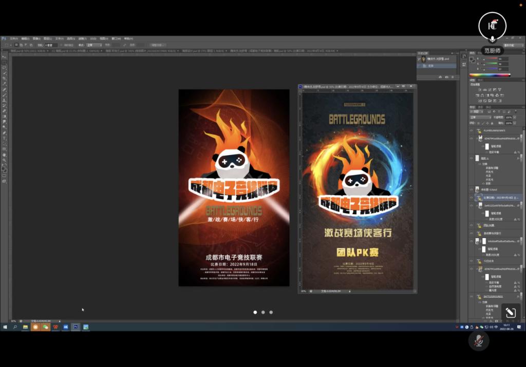Click the color spectrum bar in Color panel
526x367 pixels.
(489, 75)
